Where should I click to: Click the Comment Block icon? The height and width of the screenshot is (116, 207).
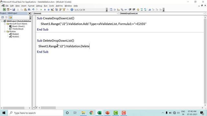point(142,10)
